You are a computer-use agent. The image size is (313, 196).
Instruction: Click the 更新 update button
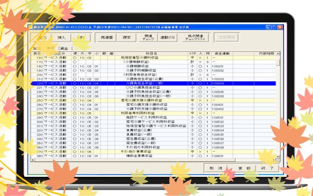click(244, 168)
